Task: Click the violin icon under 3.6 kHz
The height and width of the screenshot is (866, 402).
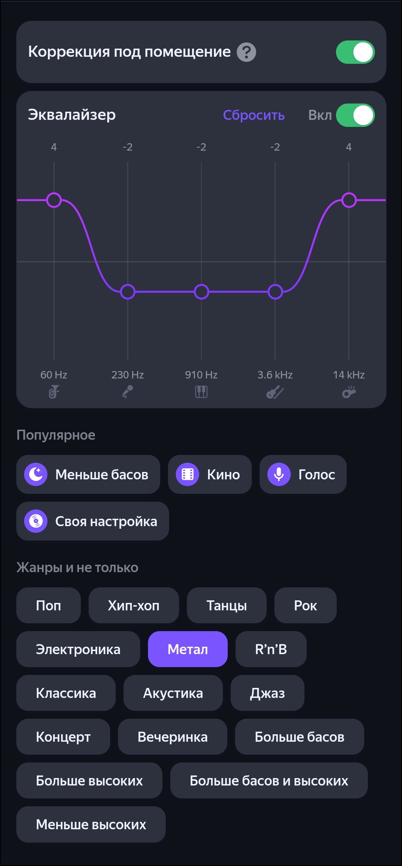Action: tap(275, 392)
